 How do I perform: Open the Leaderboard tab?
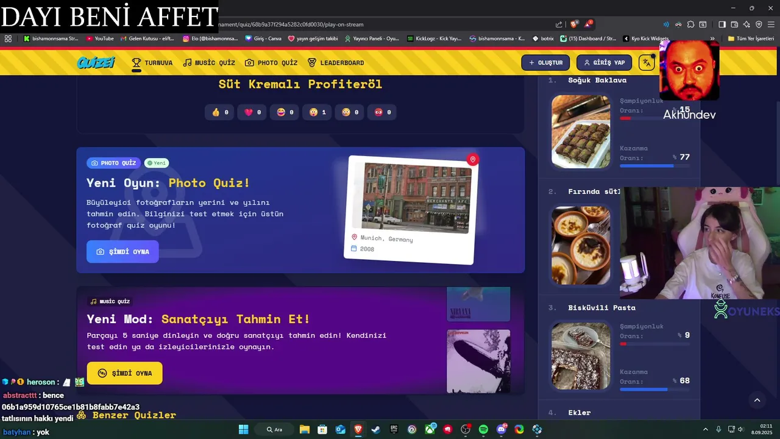tap(336, 63)
